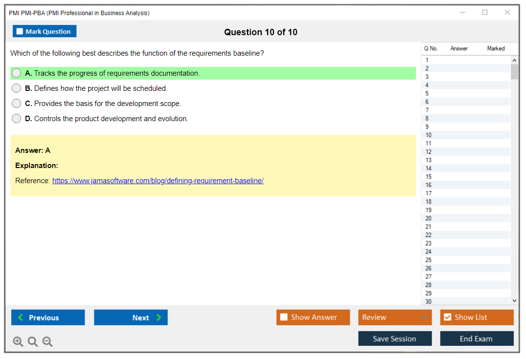Enable the Show Answer checkbox
This screenshot has height=359, width=526.
tap(284, 317)
